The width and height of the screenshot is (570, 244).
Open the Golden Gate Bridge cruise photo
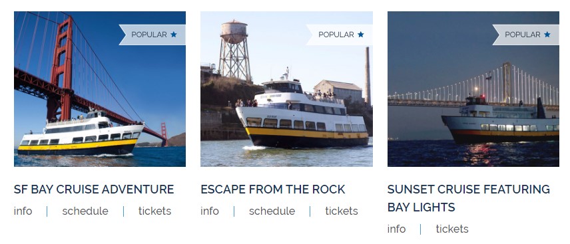click(100, 89)
